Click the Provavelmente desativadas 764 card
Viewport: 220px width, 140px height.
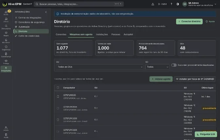(156, 48)
